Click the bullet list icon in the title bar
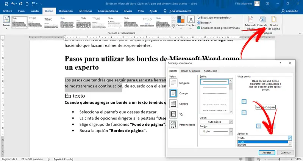This screenshot has width=303, height=161. 34,4
